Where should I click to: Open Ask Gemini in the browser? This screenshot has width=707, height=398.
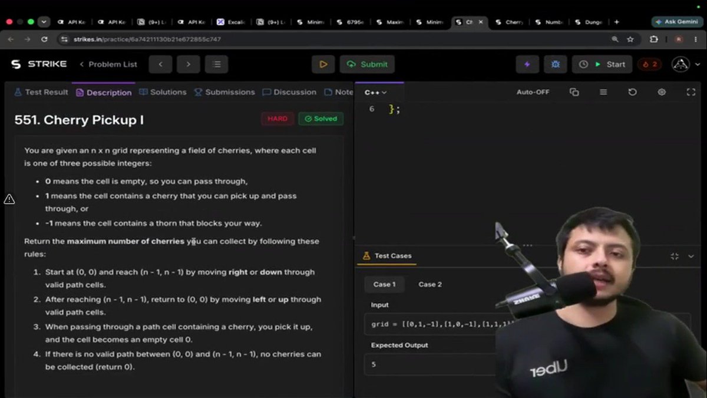pyautogui.click(x=677, y=22)
